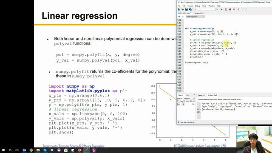Switch to the temporal.csv editor tab

coord(199,13)
